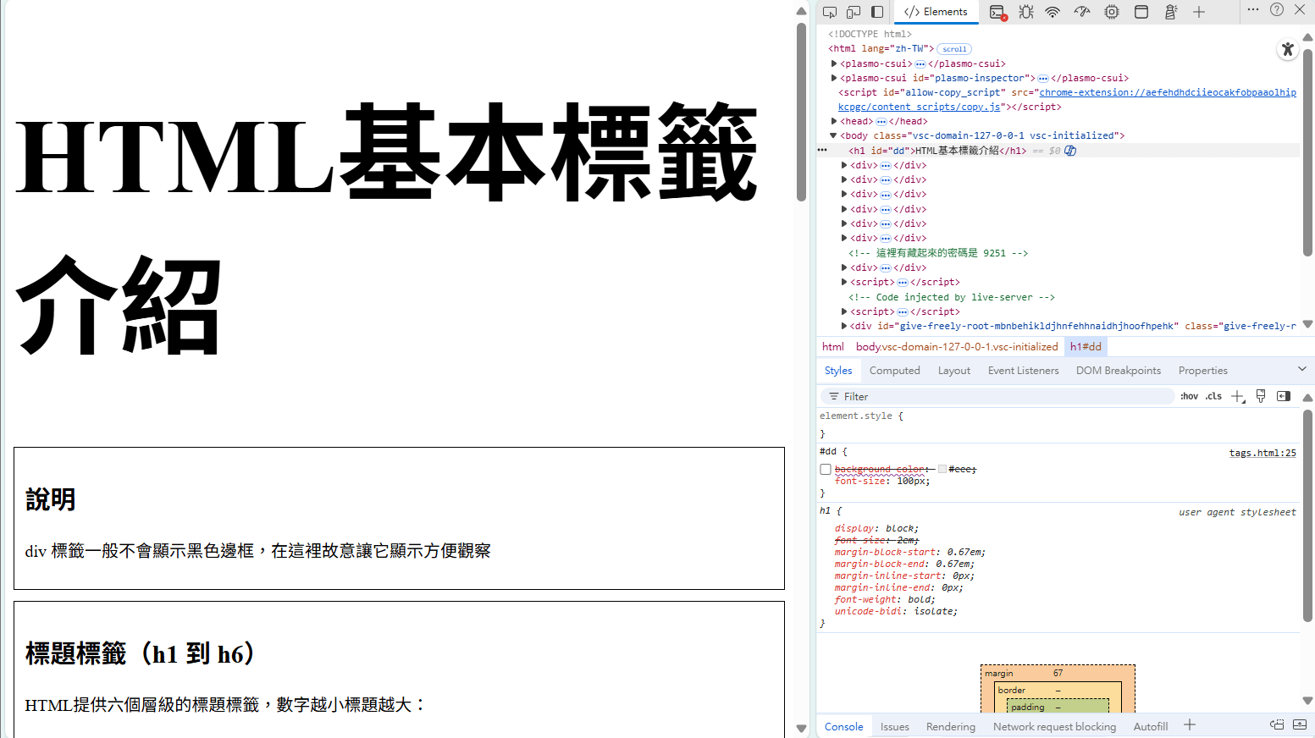Click the More tools plus icon
The width and height of the screenshot is (1315, 738).
click(x=1199, y=12)
